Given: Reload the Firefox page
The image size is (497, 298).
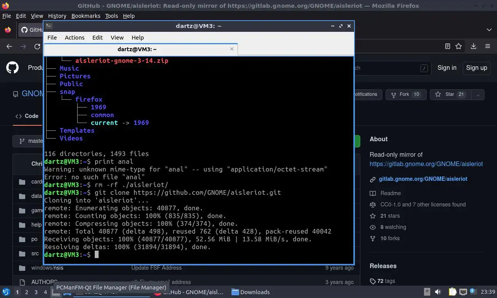Looking at the screenshot, I should (37, 46).
